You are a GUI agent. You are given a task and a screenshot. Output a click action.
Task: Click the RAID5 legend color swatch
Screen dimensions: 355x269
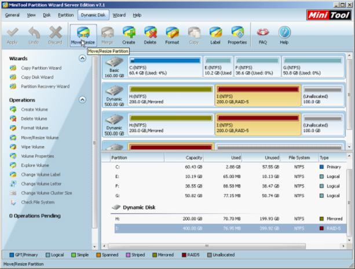coord(184,255)
